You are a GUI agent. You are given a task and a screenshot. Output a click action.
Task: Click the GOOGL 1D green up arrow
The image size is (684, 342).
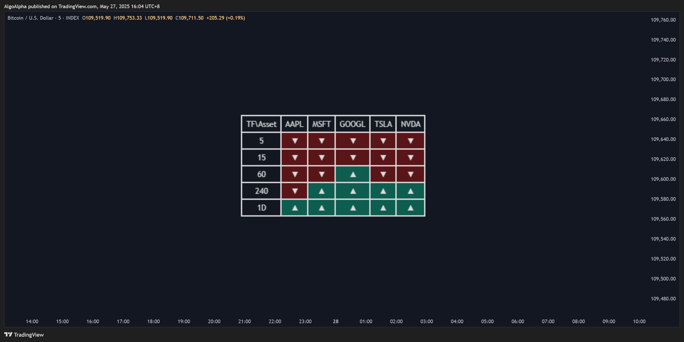click(x=353, y=208)
